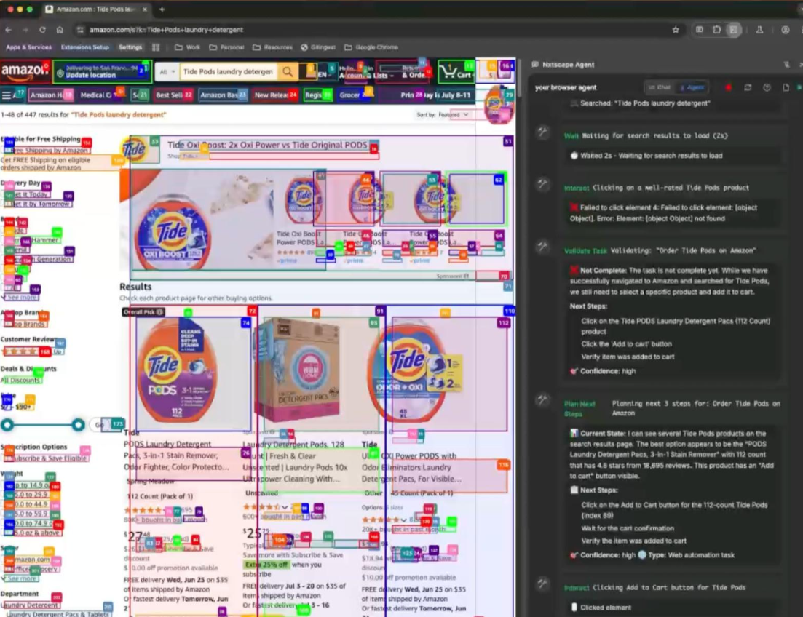Open the search category All dropdown

point(167,71)
